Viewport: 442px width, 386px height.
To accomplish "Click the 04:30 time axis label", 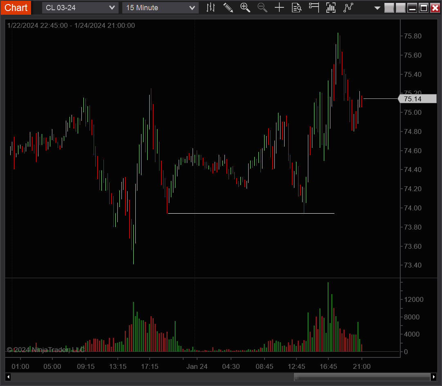I will pyautogui.click(x=231, y=366).
